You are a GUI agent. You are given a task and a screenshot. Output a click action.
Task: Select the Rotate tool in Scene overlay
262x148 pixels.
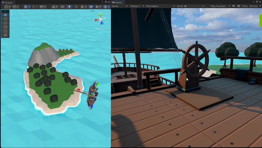[x=5, y=23]
